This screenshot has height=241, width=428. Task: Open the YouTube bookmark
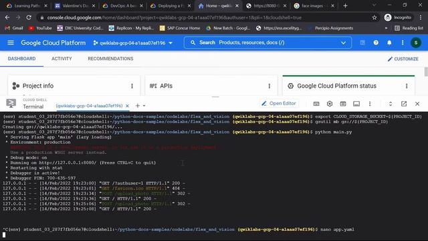[x=40, y=28]
